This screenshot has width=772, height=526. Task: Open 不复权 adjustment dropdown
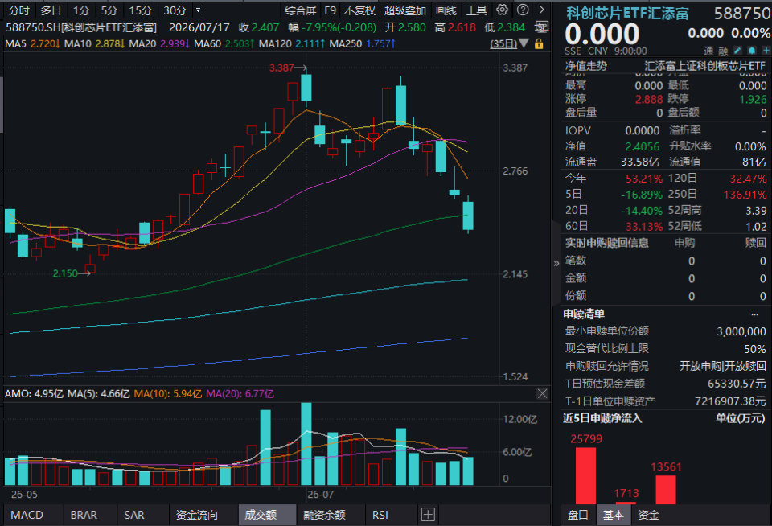(360, 10)
